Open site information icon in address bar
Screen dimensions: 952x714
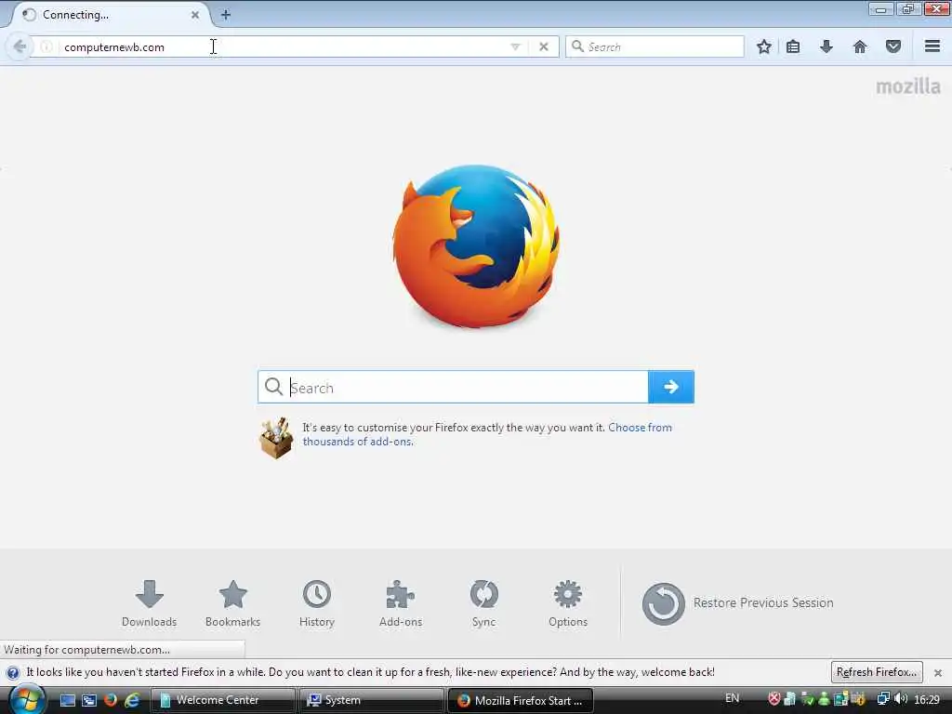point(46,46)
